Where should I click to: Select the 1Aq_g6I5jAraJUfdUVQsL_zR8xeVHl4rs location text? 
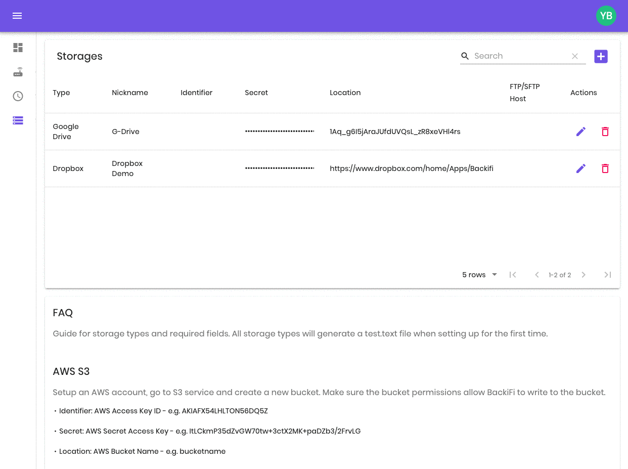[x=395, y=132]
